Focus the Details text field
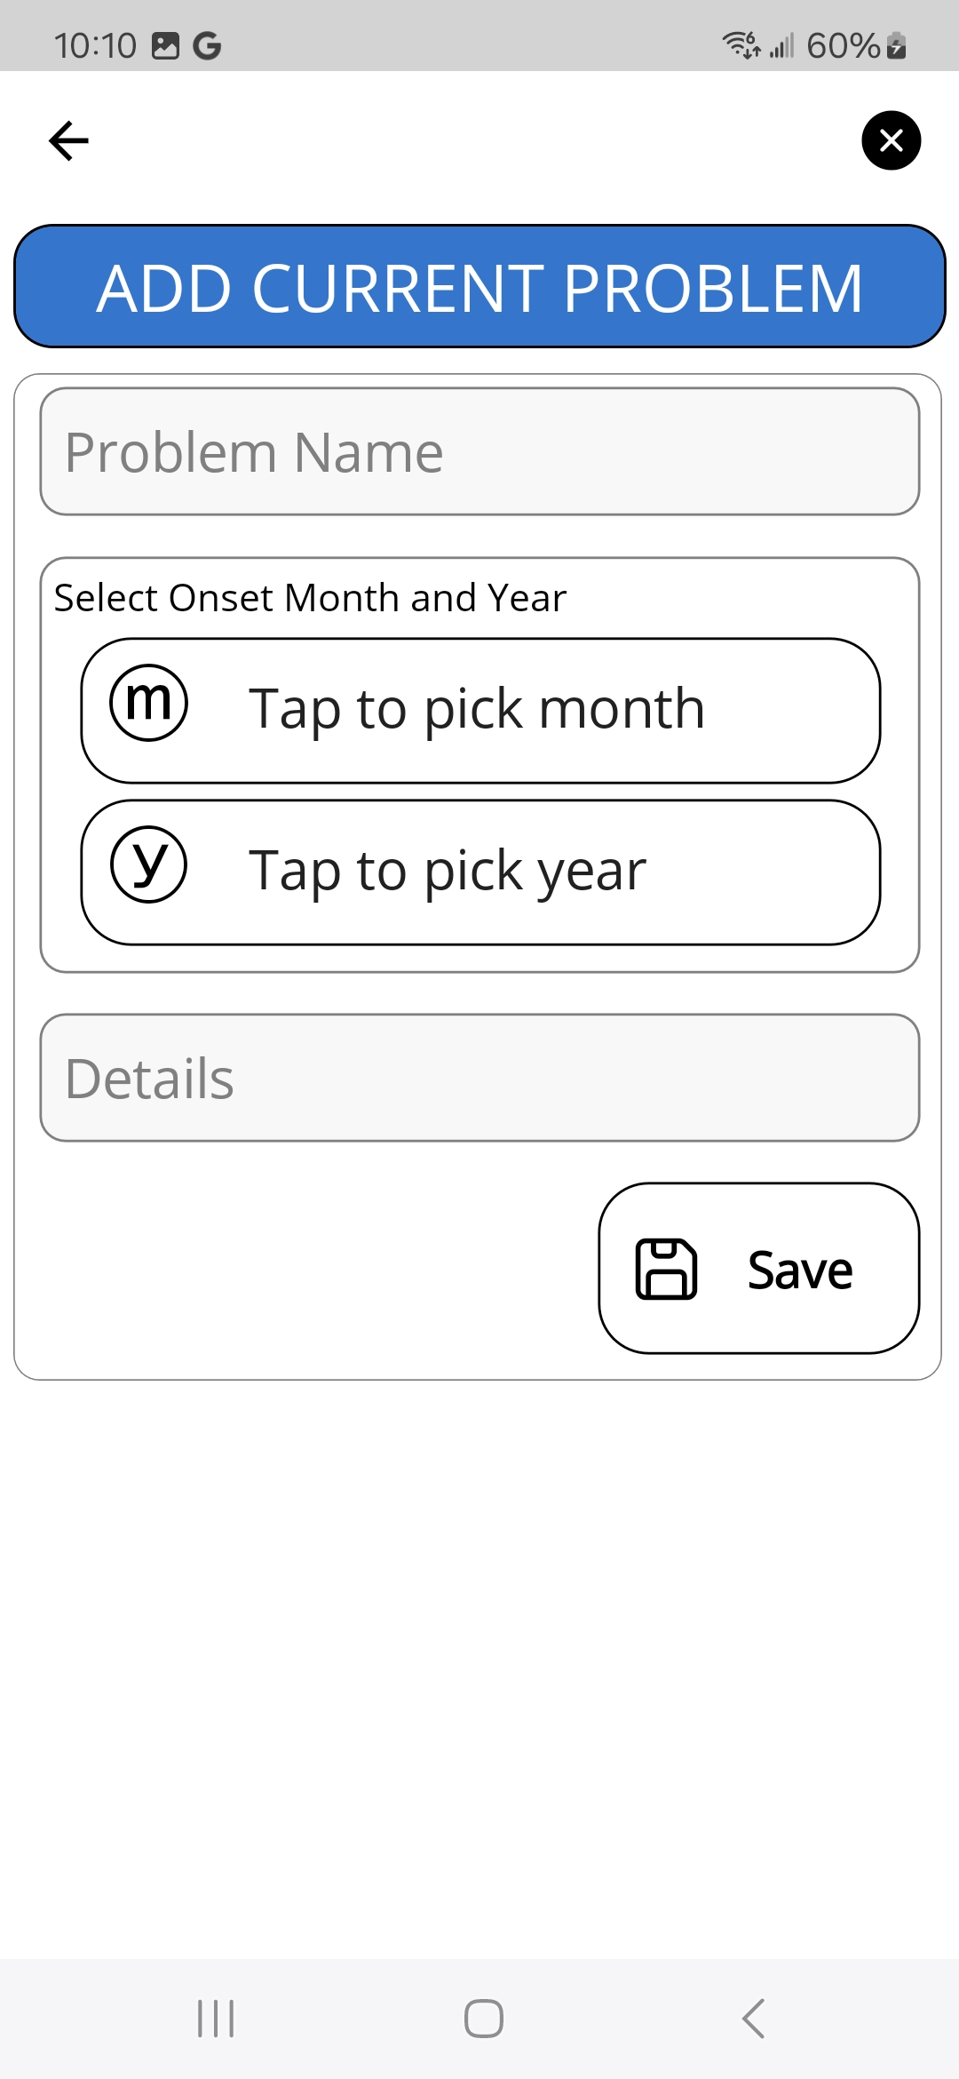The width and height of the screenshot is (959, 2079). (479, 1078)
